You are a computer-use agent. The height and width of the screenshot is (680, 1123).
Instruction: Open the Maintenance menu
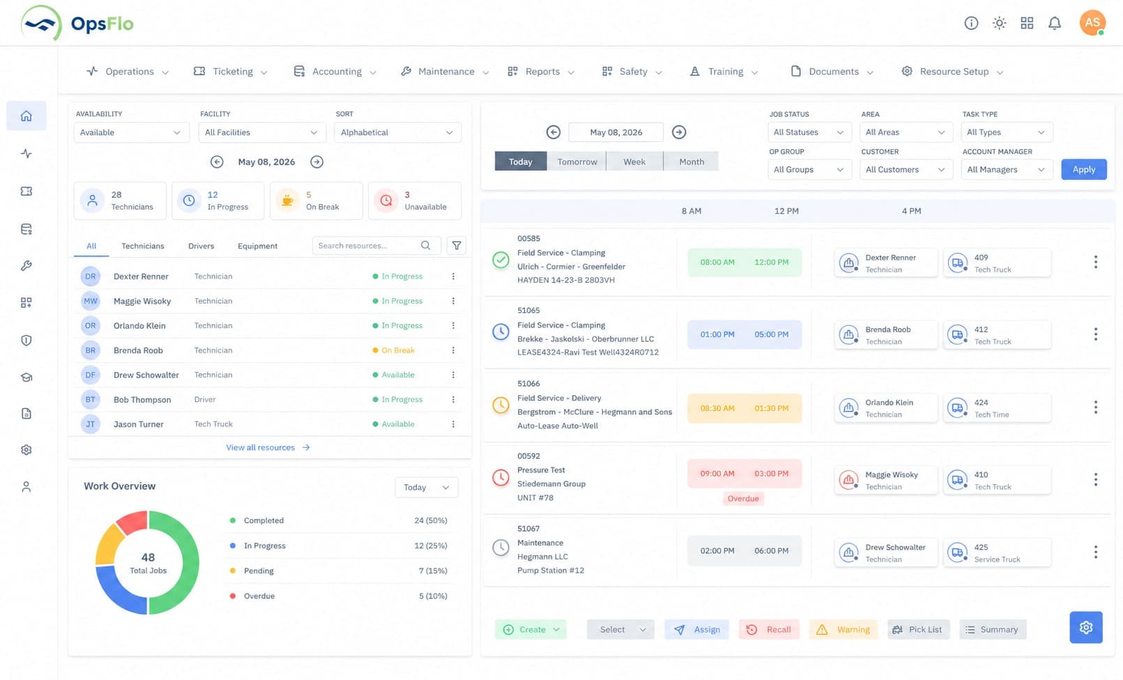coord(445,72)
